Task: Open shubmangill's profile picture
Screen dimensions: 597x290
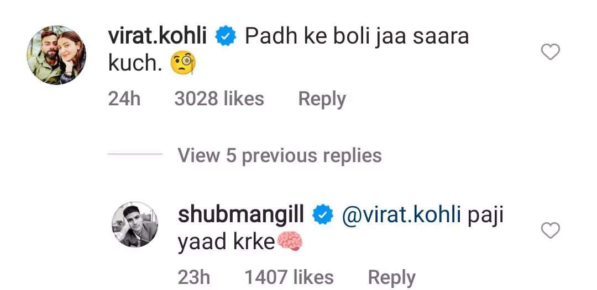Action: [x=135, y=225]
